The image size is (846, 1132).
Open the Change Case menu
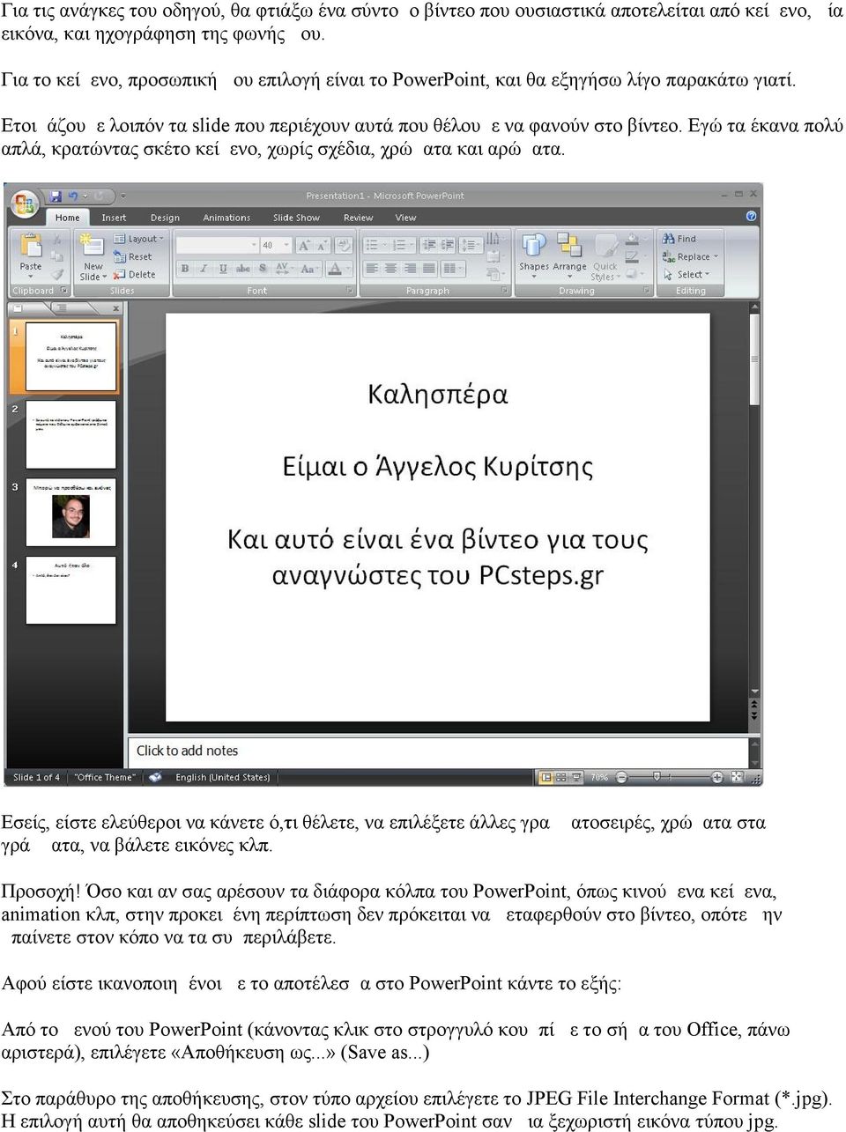(x=308, y=269)
